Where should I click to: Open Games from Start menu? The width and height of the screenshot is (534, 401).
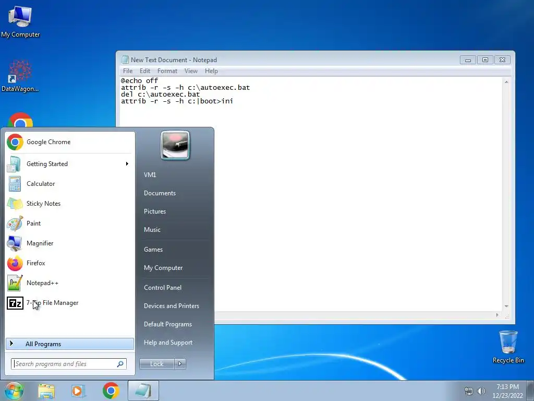point(153,249)
